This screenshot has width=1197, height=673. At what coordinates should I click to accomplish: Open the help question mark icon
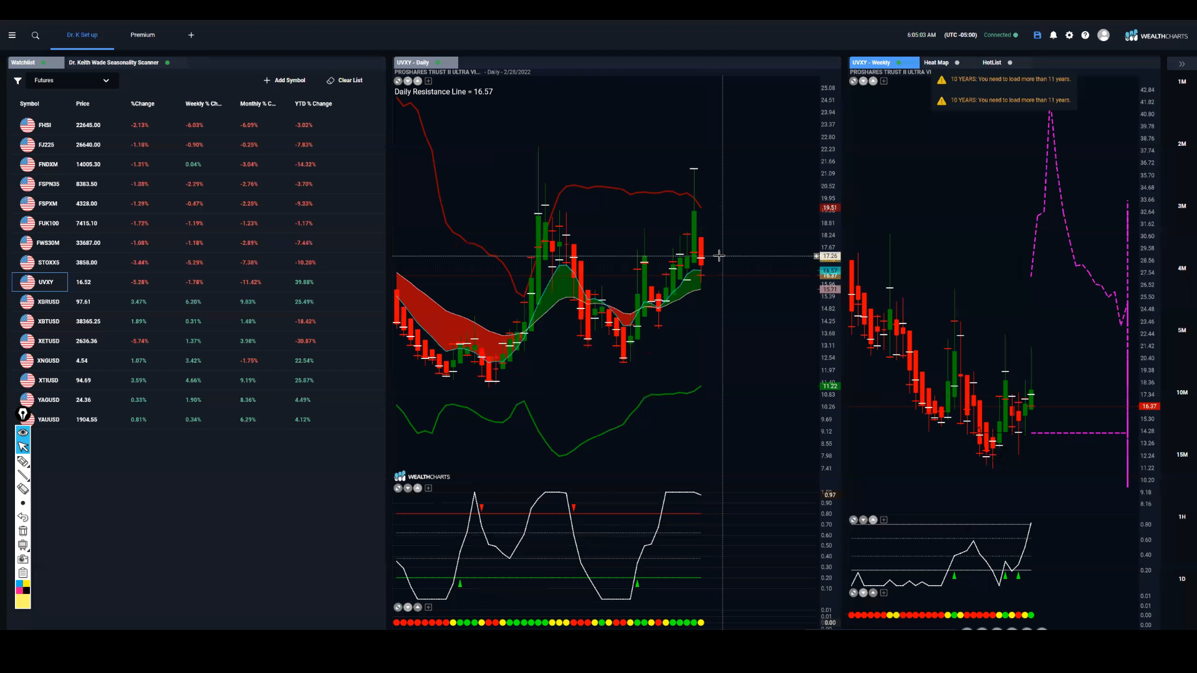point(1085,36)
